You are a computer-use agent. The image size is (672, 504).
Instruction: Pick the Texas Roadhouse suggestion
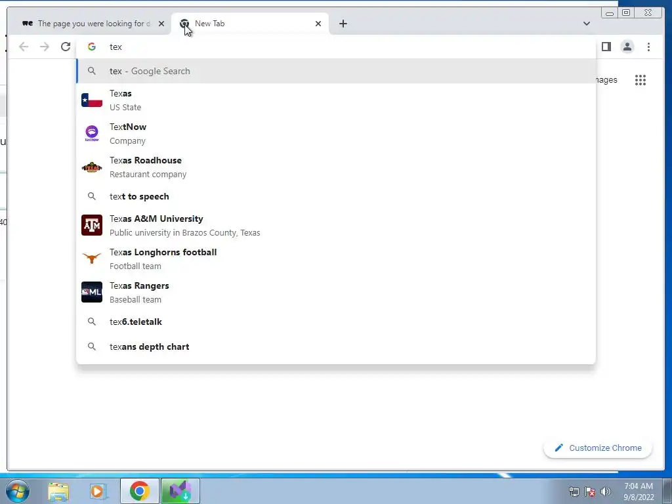(336, 167)
